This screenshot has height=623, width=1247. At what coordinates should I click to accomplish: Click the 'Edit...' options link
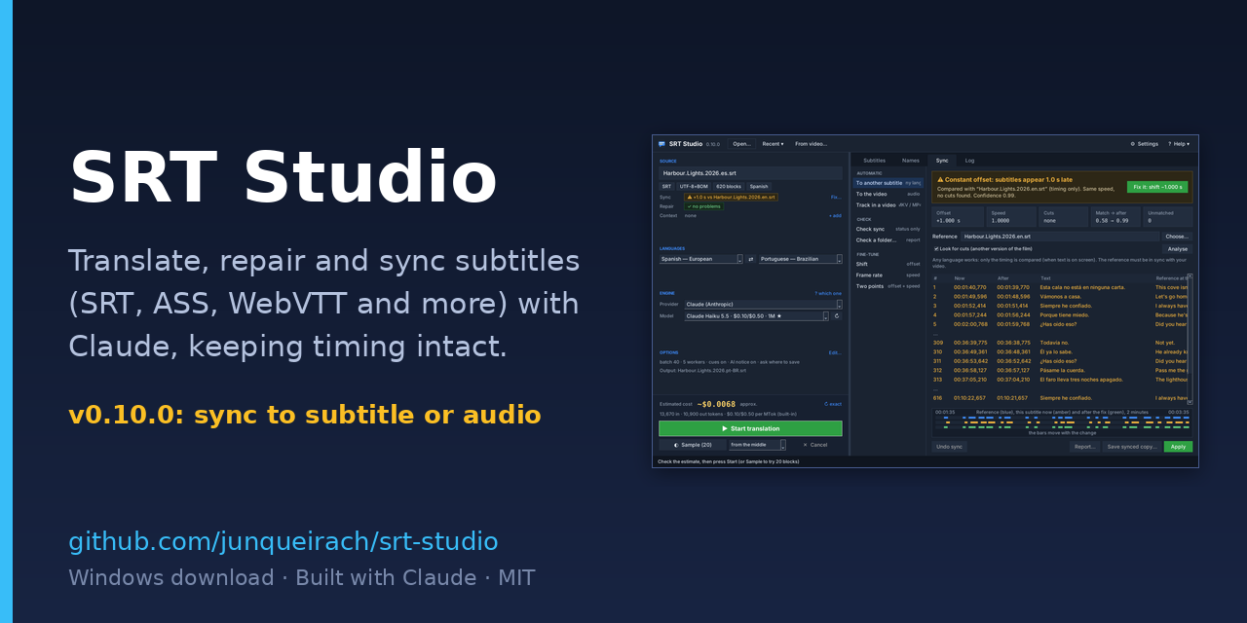(x=834, y=352)
